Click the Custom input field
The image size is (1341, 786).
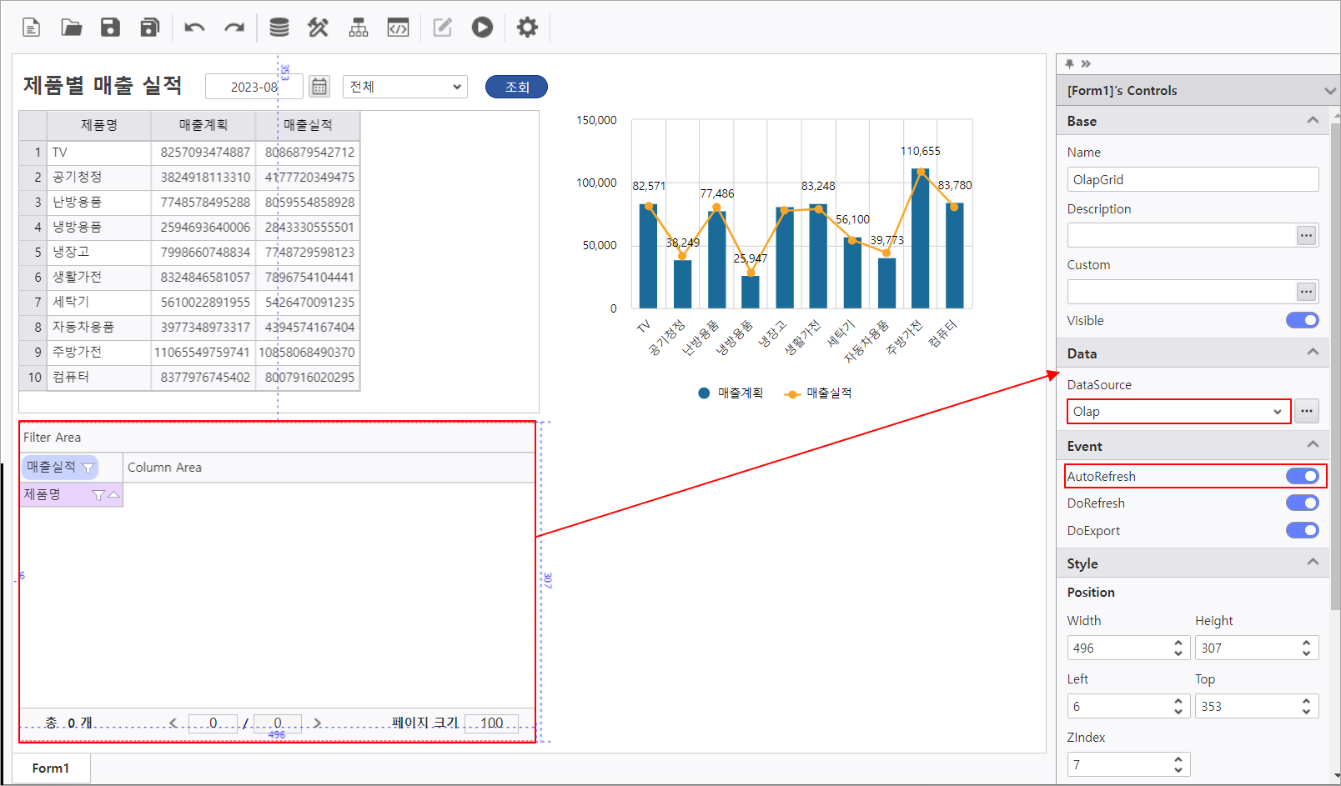(1182, 291)
